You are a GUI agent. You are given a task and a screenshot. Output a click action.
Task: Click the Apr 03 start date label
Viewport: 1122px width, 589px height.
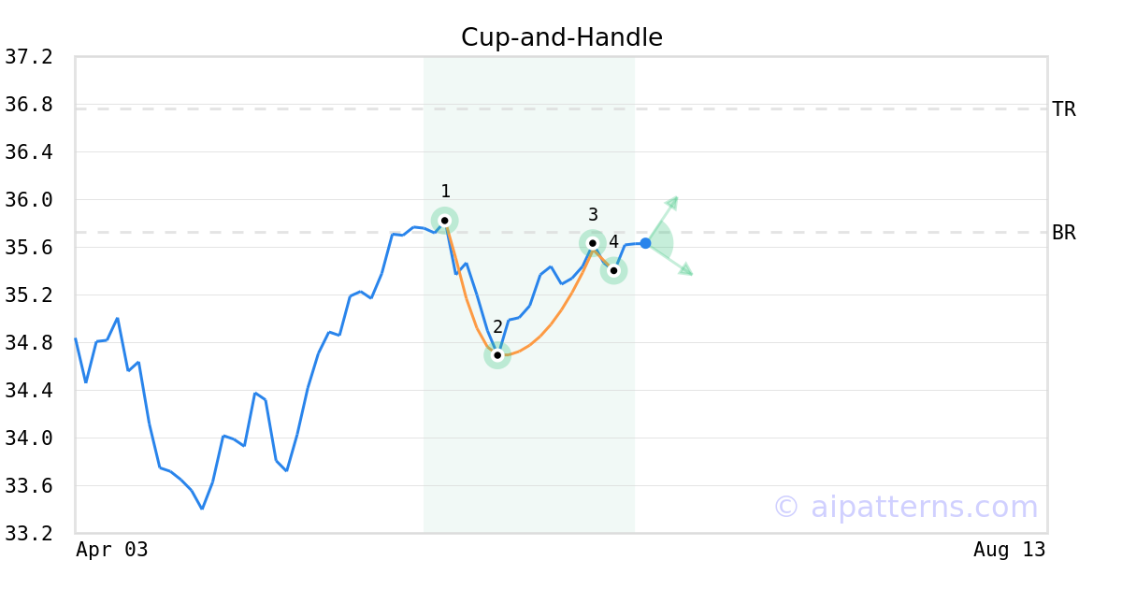pos(112,550)
